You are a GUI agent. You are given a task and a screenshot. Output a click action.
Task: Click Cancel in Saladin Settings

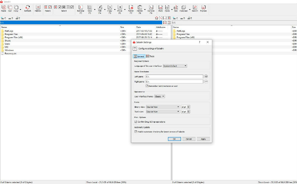[188, 139]
